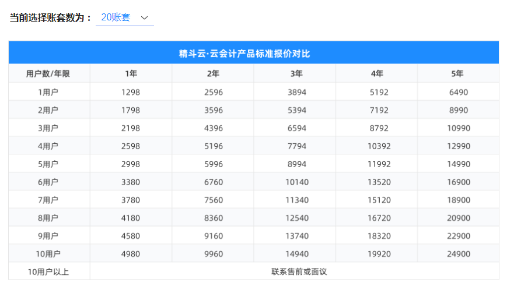
Task: Select price 6760 in the 6用户 row
Action: tap(214, 182)
